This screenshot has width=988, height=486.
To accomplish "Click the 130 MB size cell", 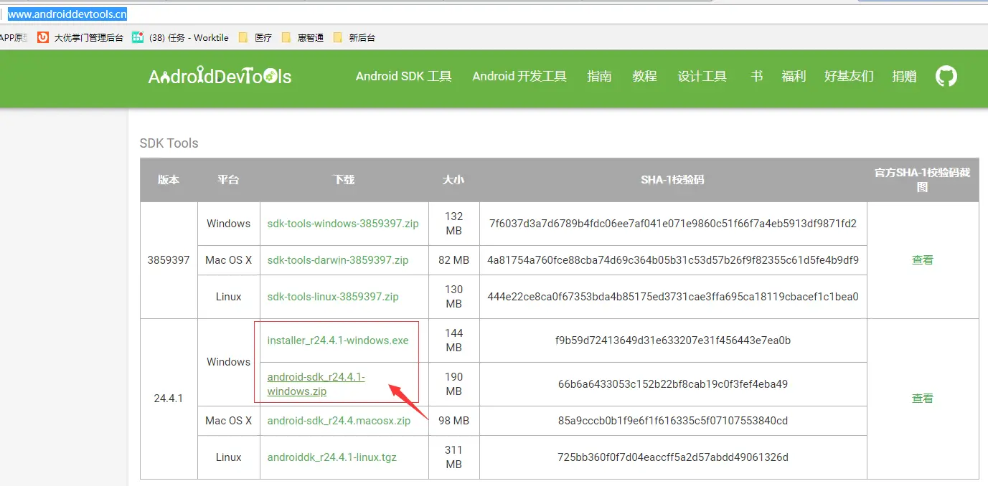I will tap(453, 297).
